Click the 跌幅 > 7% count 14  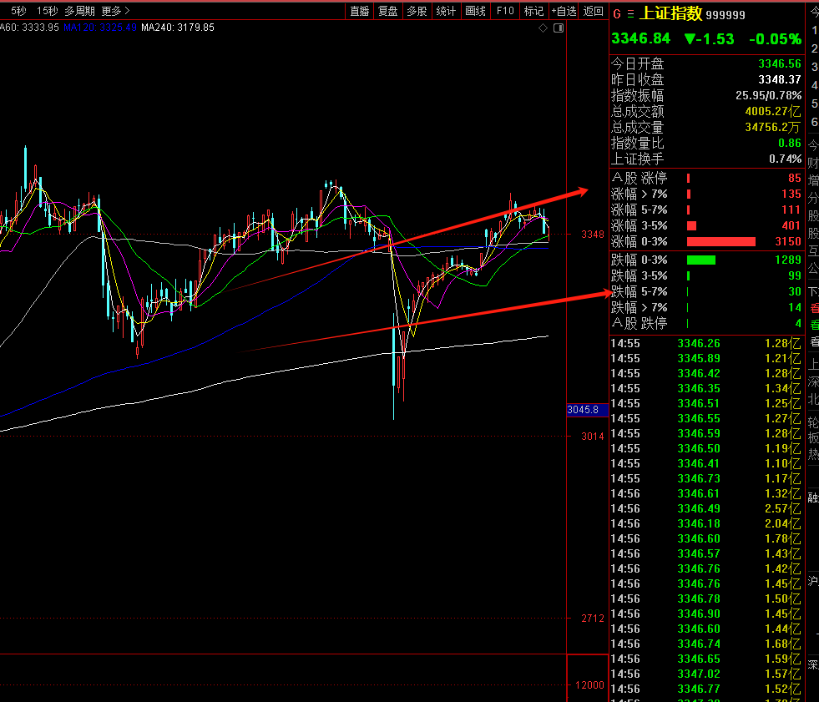[795, 307]
